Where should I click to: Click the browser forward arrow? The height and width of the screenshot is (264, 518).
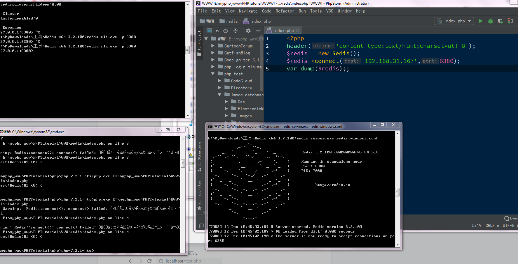point(140,261)
